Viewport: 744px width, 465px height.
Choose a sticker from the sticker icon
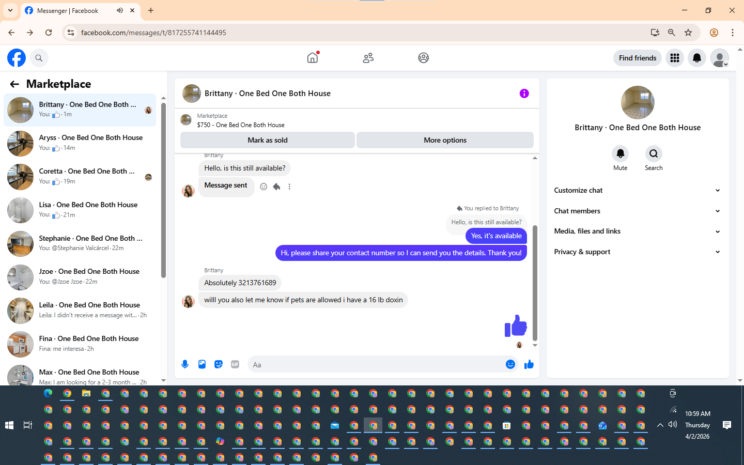(219, 364)
